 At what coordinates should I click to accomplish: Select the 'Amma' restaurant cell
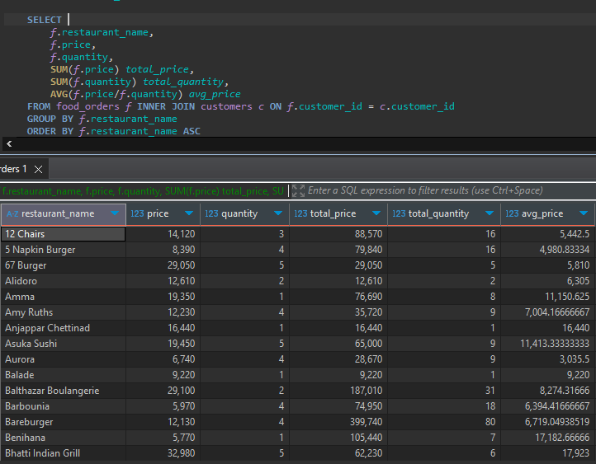coord(63,297)
